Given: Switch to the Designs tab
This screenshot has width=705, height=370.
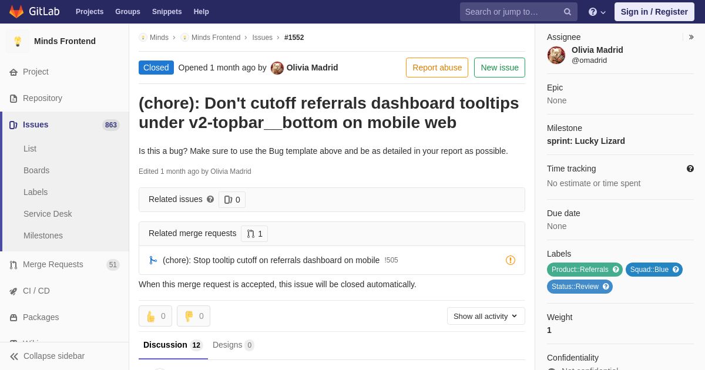Looking at the screenshot, I should coord(233,345).
